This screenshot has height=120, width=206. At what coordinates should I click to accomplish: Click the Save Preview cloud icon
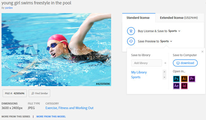click(x=131, y=41)
